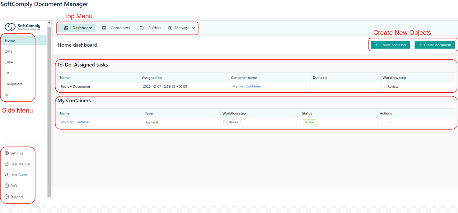Click the Active status badge

click(309, 122)
